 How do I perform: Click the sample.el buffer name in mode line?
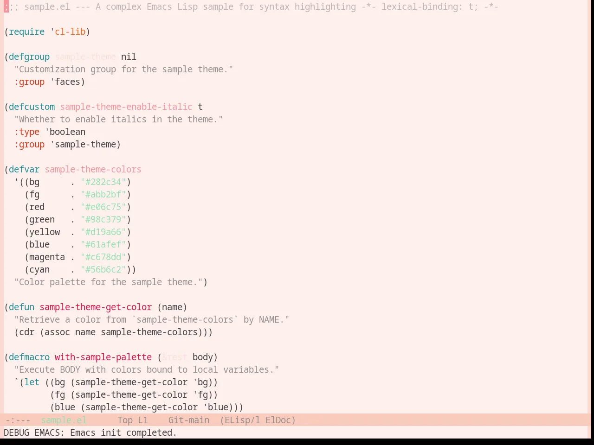tap(64, 420)
